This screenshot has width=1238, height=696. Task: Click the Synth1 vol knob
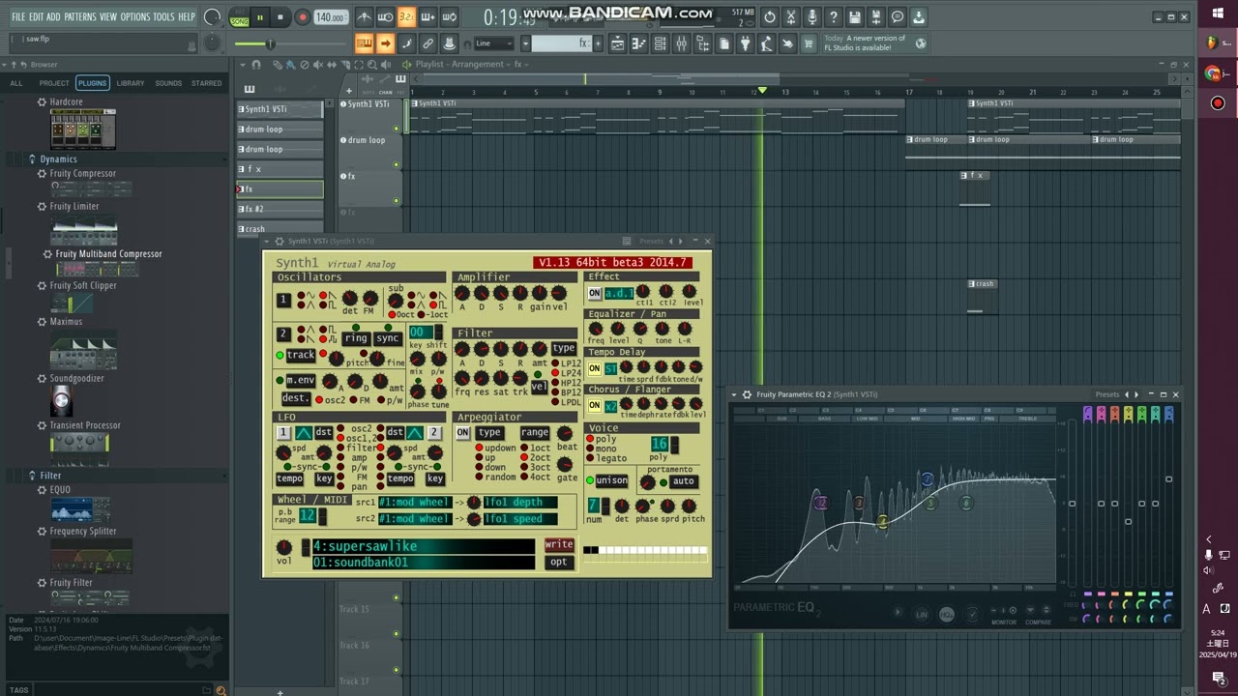(x=283, y=547)
